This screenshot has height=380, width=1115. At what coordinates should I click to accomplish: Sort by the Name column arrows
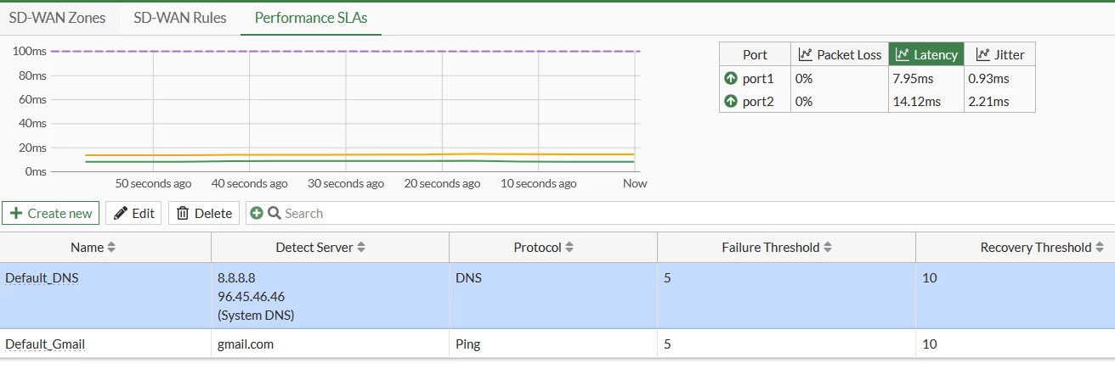111,248
